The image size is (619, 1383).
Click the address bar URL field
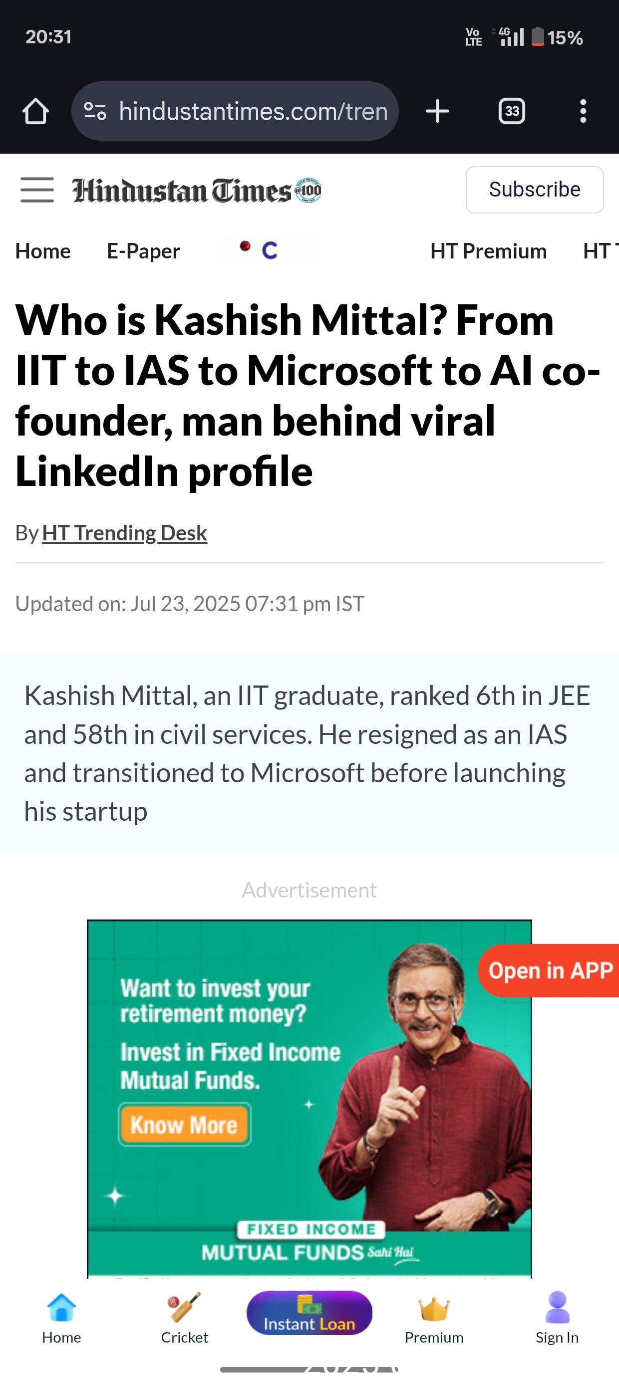[x=253, y=112]
